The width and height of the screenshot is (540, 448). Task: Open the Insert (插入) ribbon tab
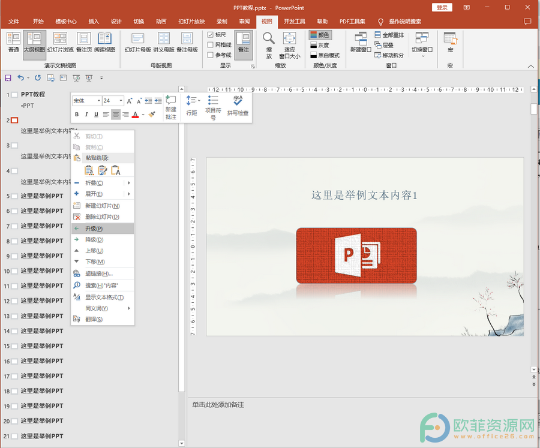[94, 22]
